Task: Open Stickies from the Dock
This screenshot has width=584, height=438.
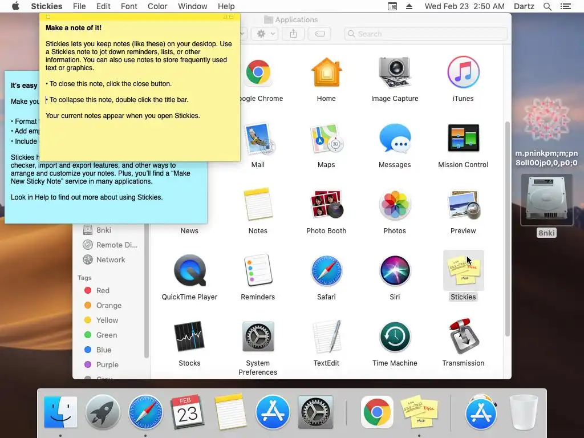Action: (419, 413)
